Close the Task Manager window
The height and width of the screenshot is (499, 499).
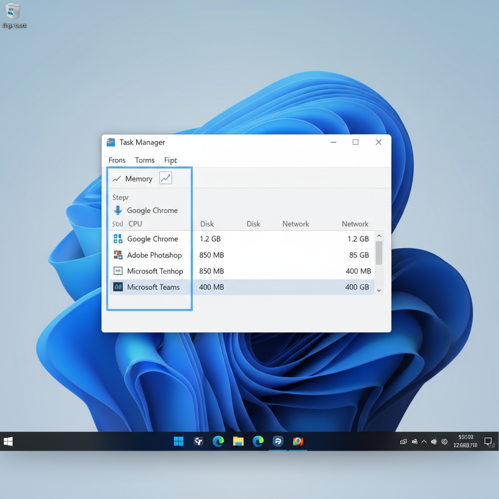[x=378, y=142]
